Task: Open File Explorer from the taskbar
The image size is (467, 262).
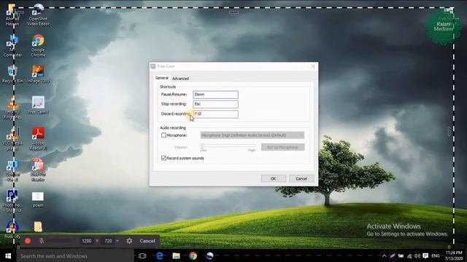Action: click(x=176, y=255)
